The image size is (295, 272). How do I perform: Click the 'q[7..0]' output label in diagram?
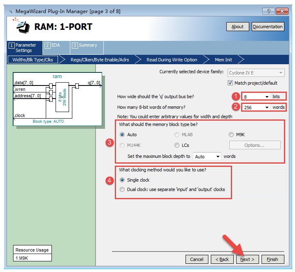click(x=94, y=83)
